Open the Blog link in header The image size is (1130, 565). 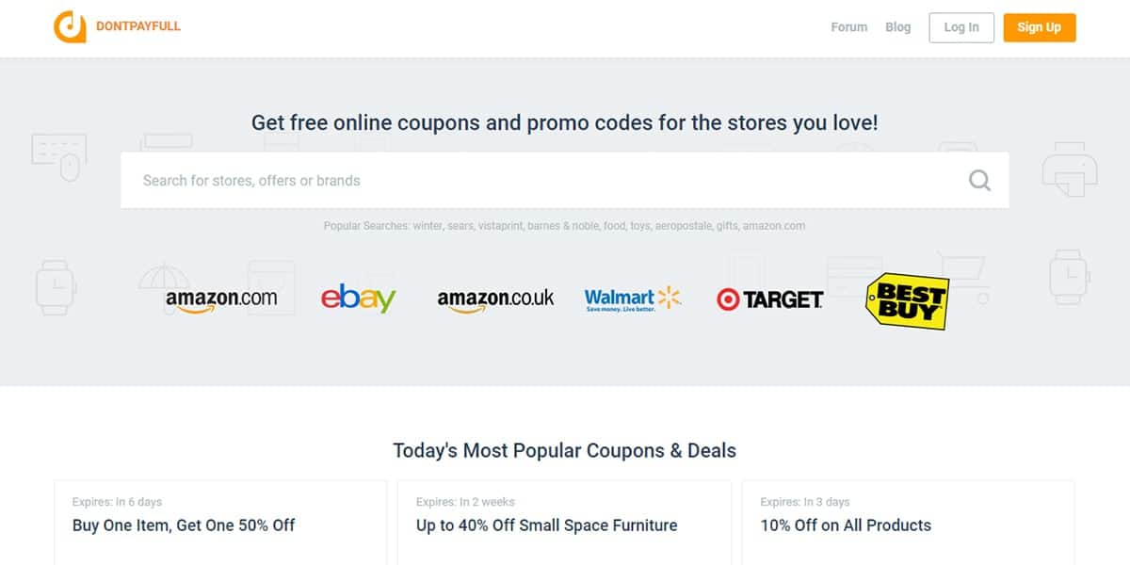pos(897,27)
